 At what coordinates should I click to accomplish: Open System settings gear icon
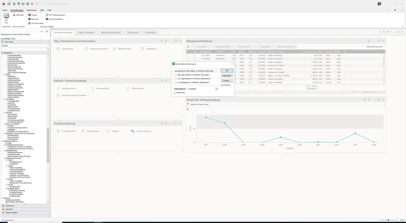(29, 15)
